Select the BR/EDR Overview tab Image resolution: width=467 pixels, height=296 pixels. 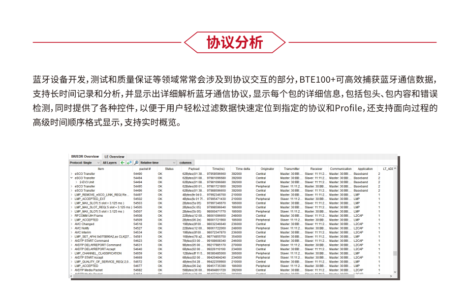pos(85,157)
